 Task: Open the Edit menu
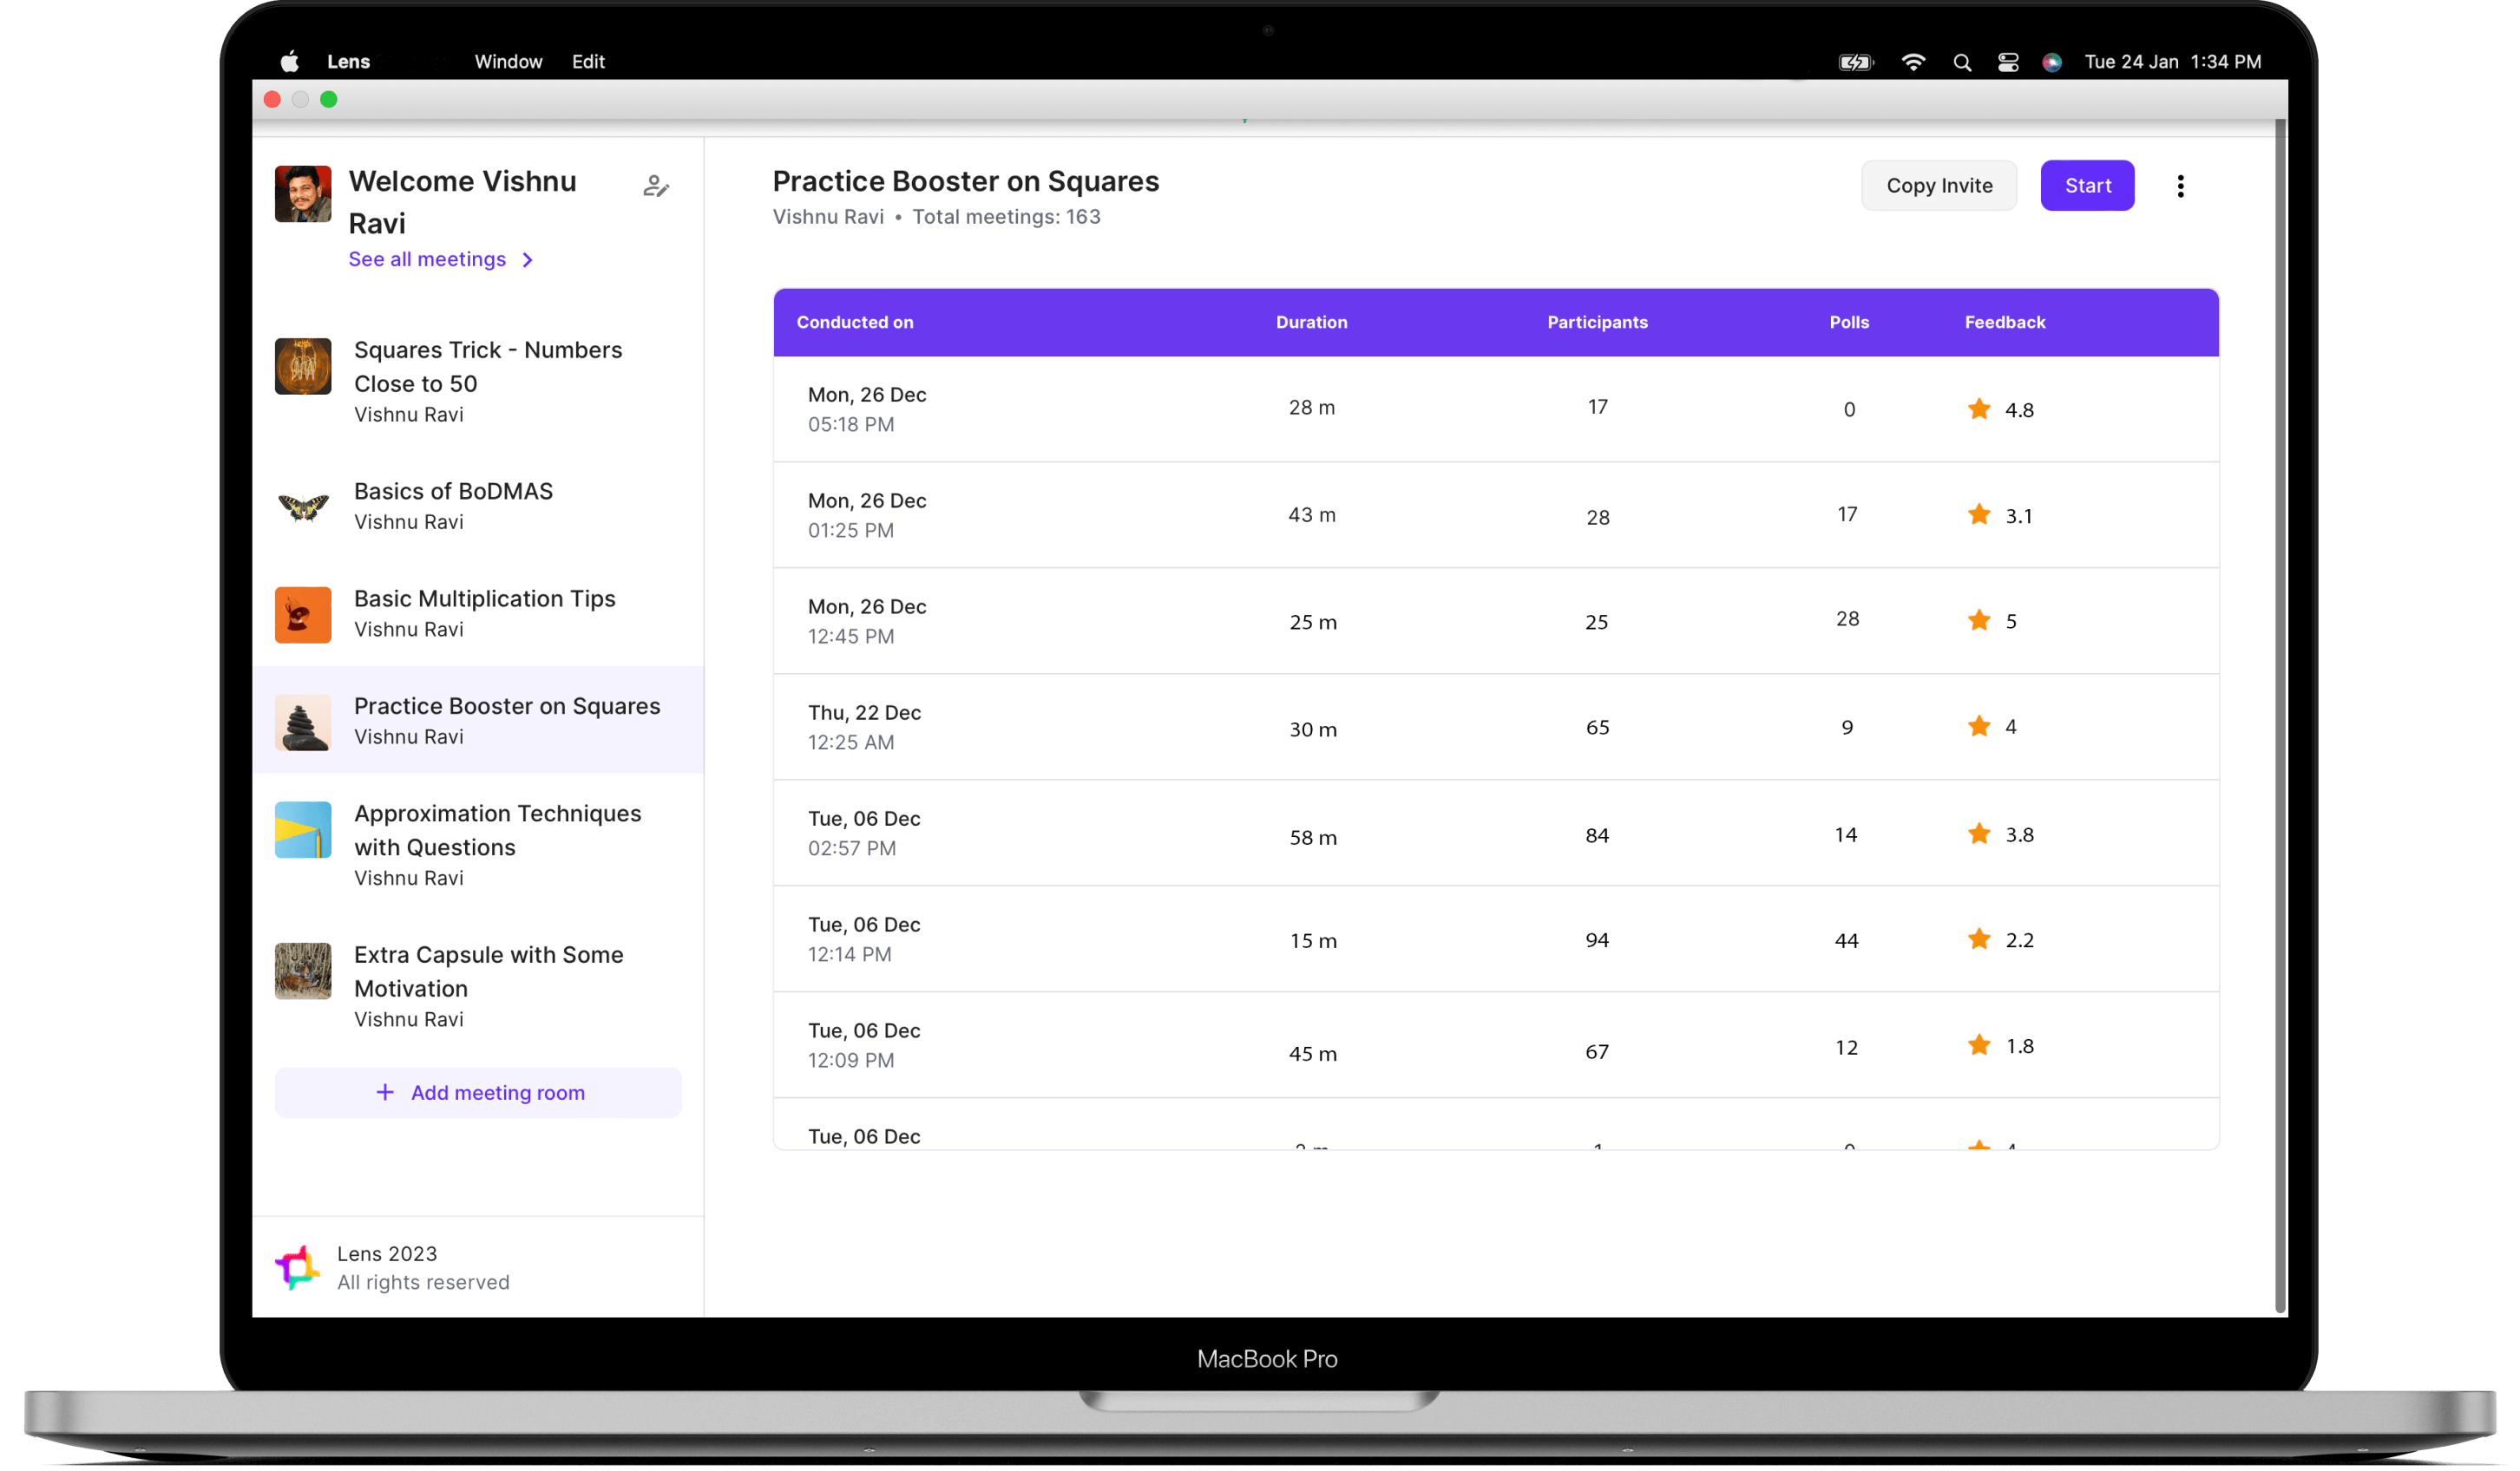coord(588,61)
